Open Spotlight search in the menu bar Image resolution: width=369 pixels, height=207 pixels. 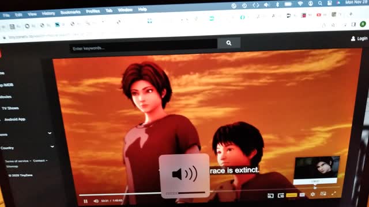click(x=320, y=3)
